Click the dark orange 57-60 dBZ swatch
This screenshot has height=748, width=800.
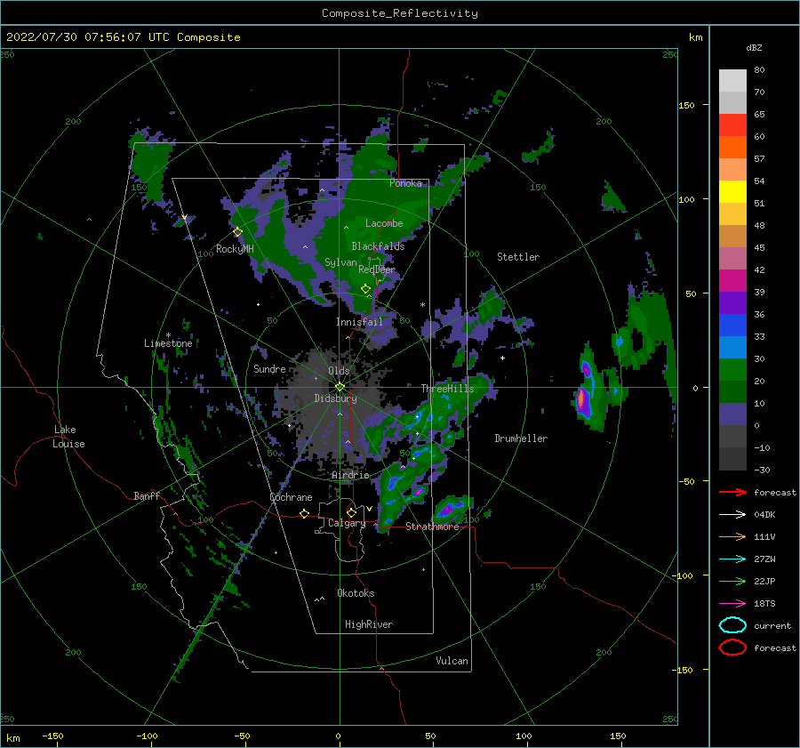pyautogui.click(x=732, y=147)
